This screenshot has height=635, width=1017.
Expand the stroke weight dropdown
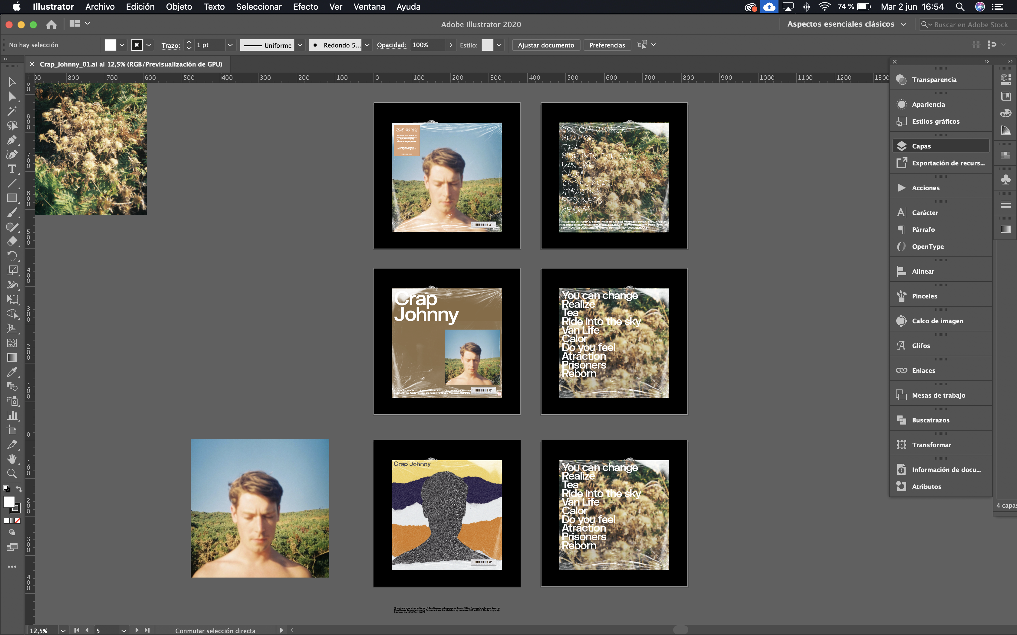pos(230,45)
